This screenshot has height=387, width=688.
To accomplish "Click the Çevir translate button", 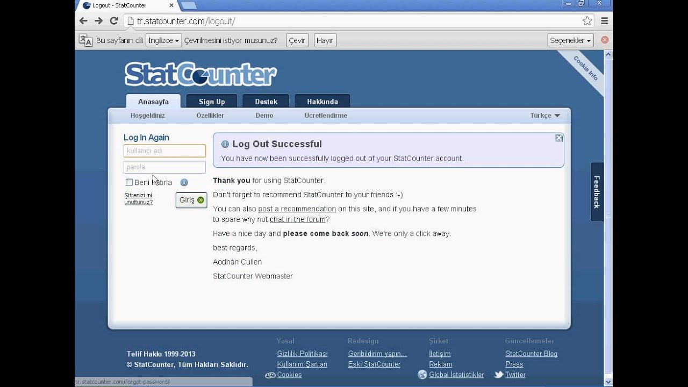I will [297, 40].
